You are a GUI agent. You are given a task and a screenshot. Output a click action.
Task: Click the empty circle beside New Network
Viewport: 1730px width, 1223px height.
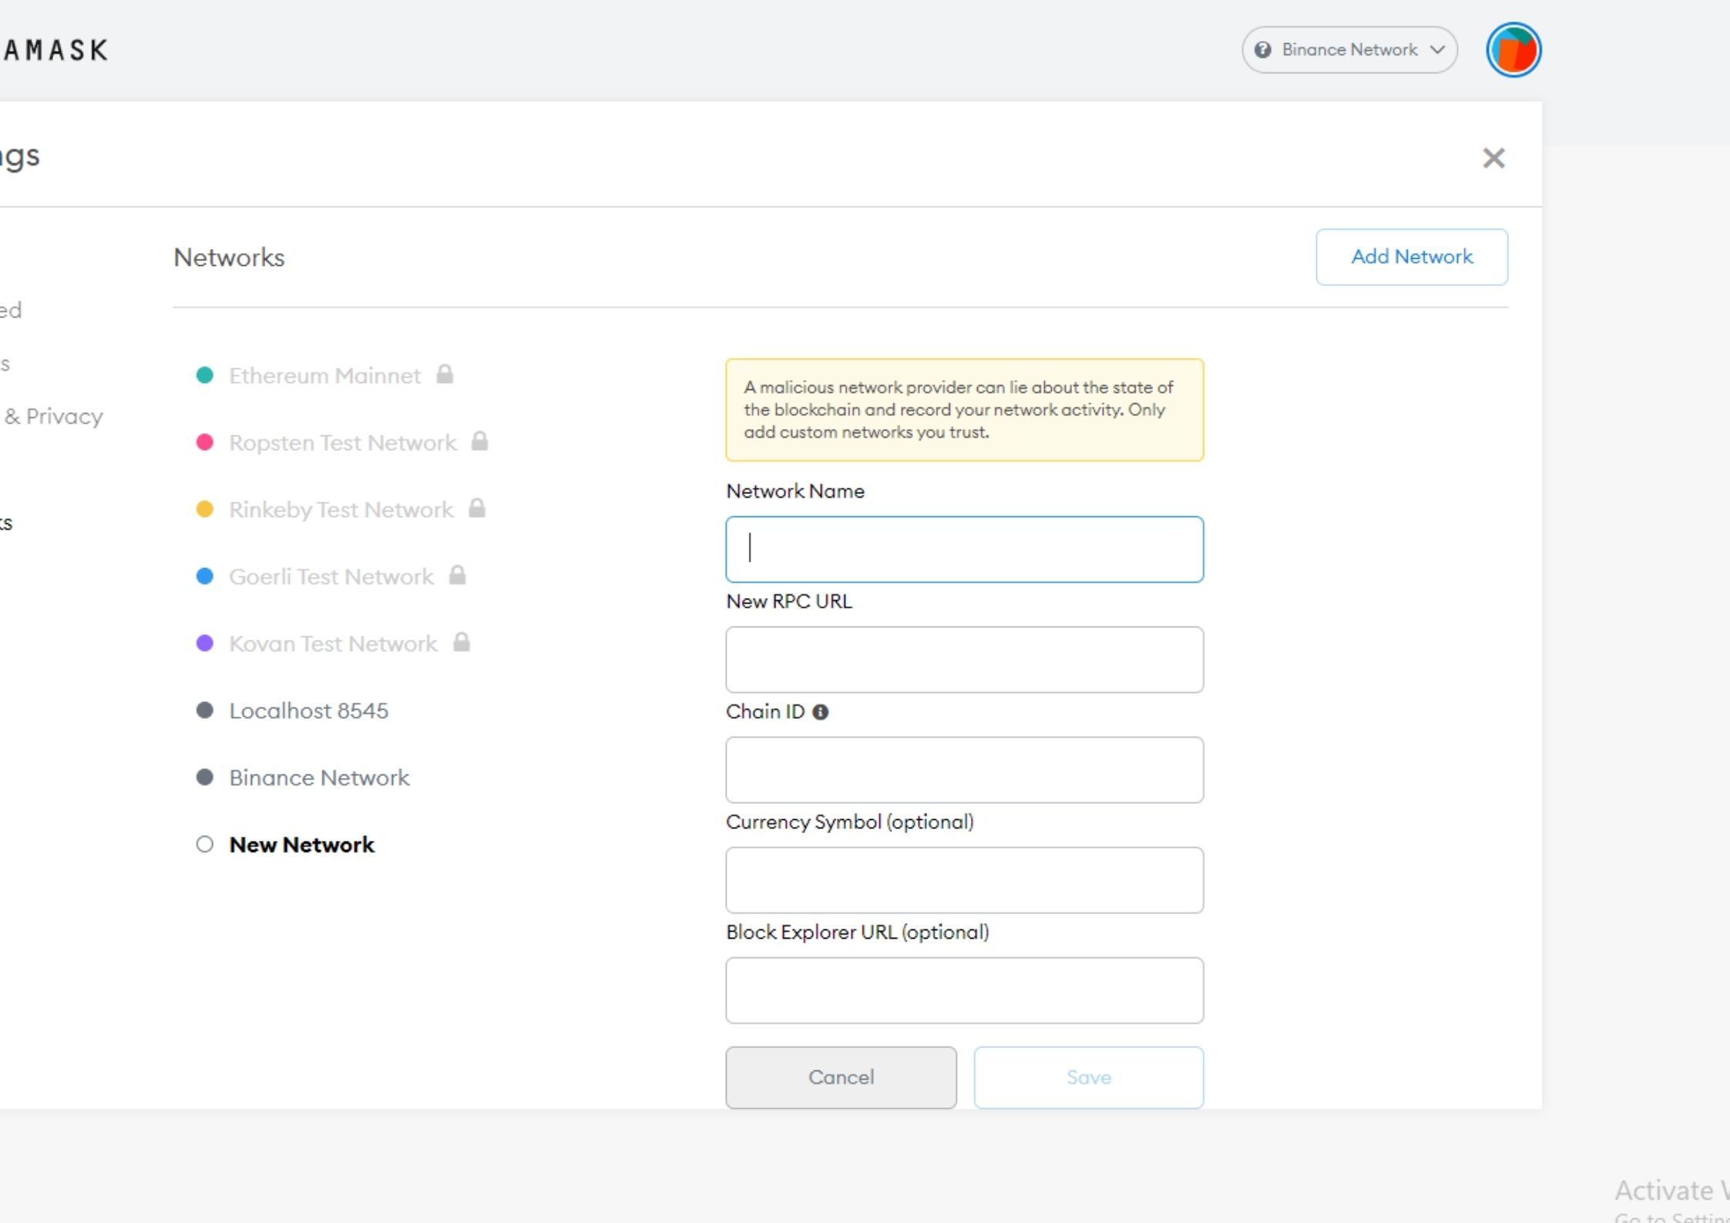[204, 845]
